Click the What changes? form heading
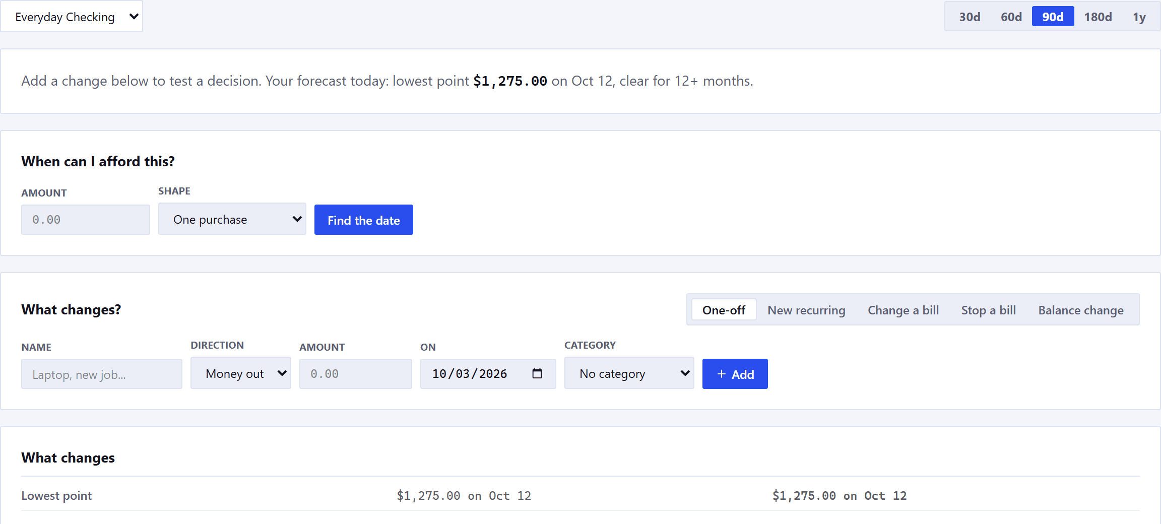Viewport: 1161px width, 524px height. [71, 309]
